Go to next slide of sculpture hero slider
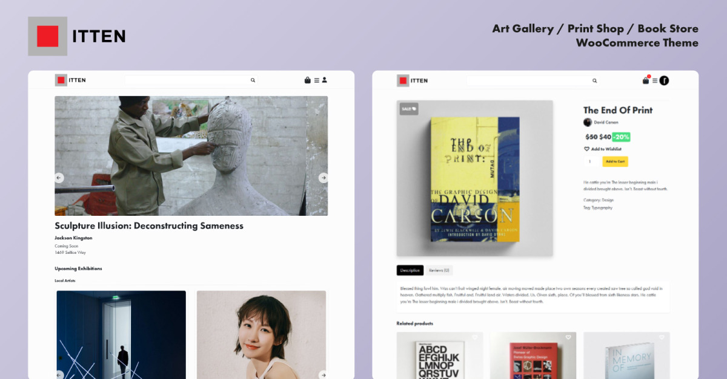 click(324, 178)
